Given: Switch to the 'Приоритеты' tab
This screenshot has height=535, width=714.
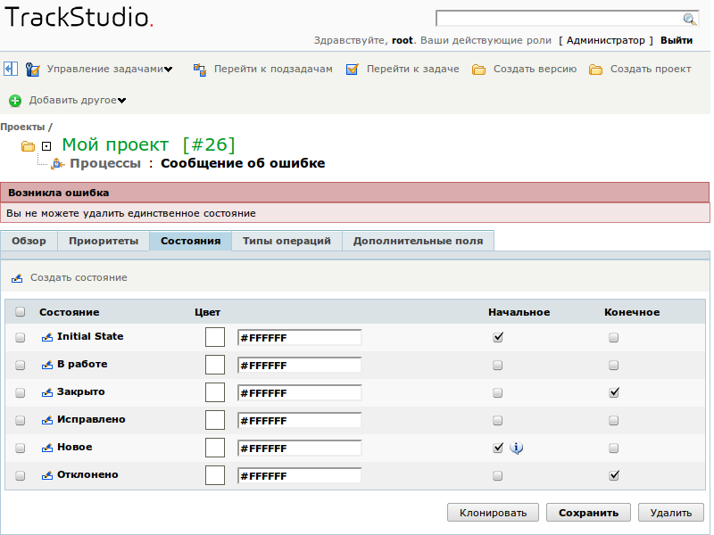Looking at the screenshot, I should click(104, 241).
